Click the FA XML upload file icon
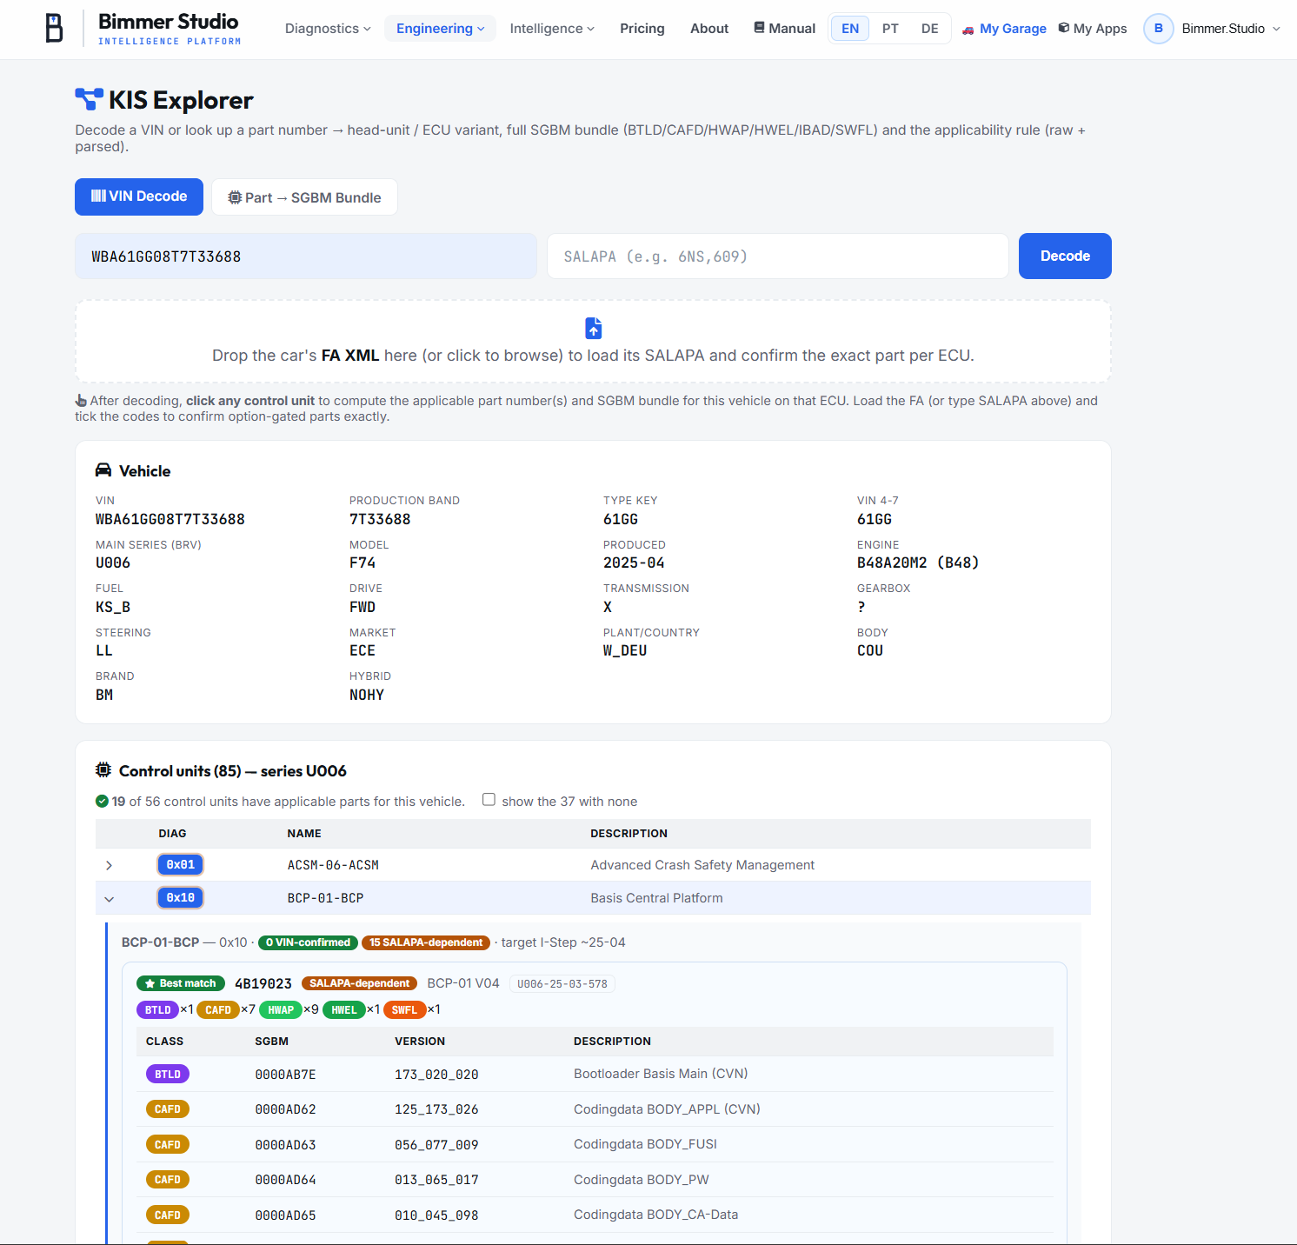The height and width of the screenshot is (1245, 1297). [594, 328]
